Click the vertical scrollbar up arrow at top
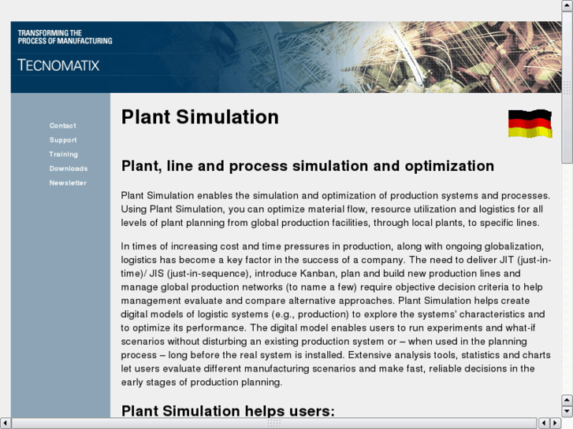This screenshot has height=429, width=573. click(567, 6)
